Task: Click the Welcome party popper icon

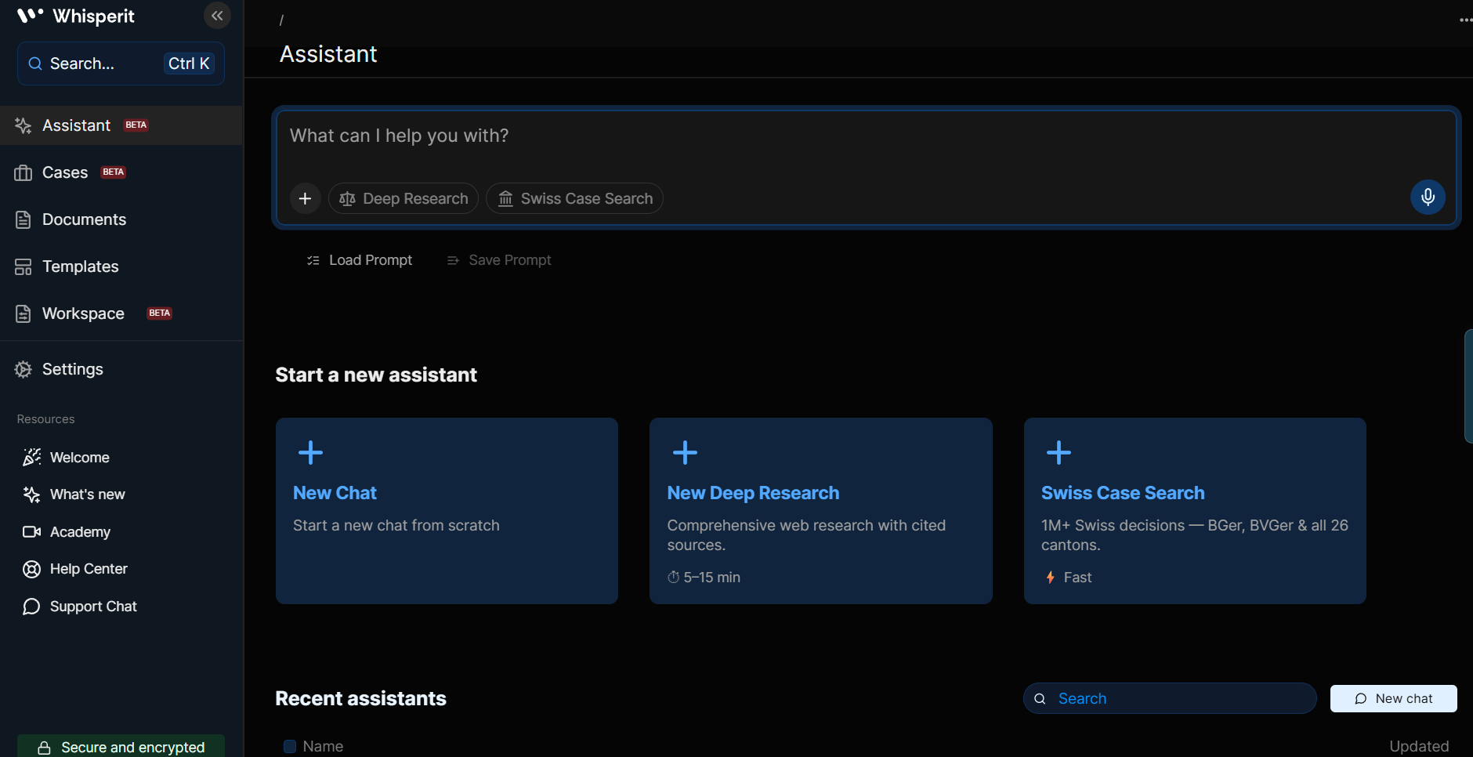Action: pyautogui.click(x=31, y=457)
